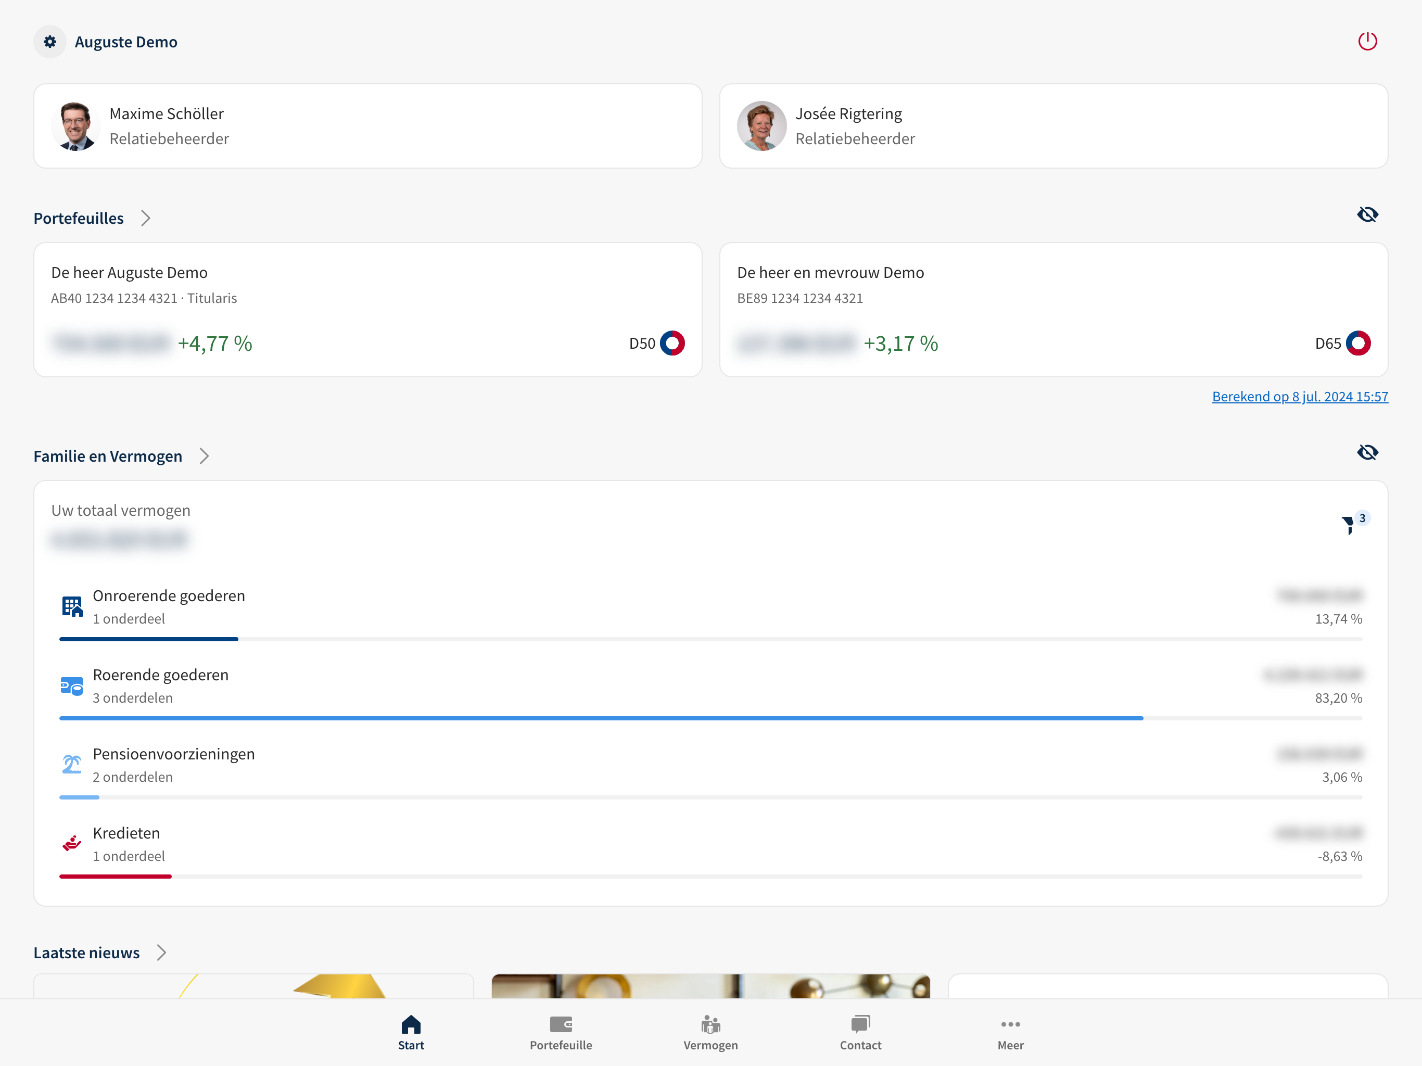1422x1066 pixels.
Task: Click the Onroerende goederen building icon
Action: pyautogui.click(x=72, y=606)
